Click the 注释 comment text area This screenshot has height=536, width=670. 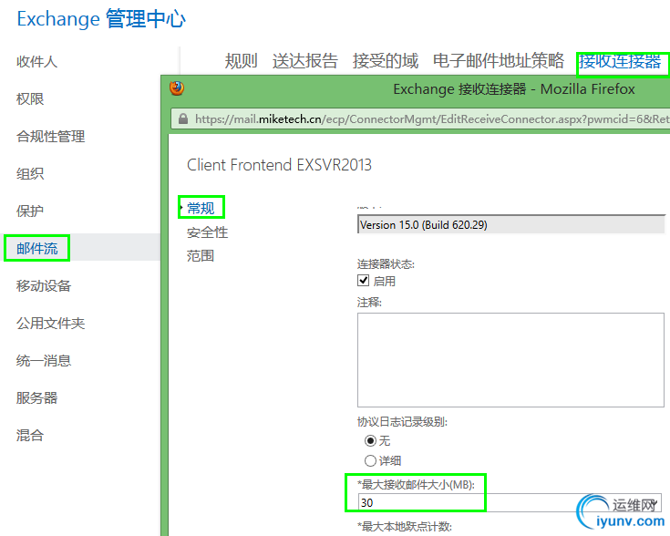tap(510, 360)
